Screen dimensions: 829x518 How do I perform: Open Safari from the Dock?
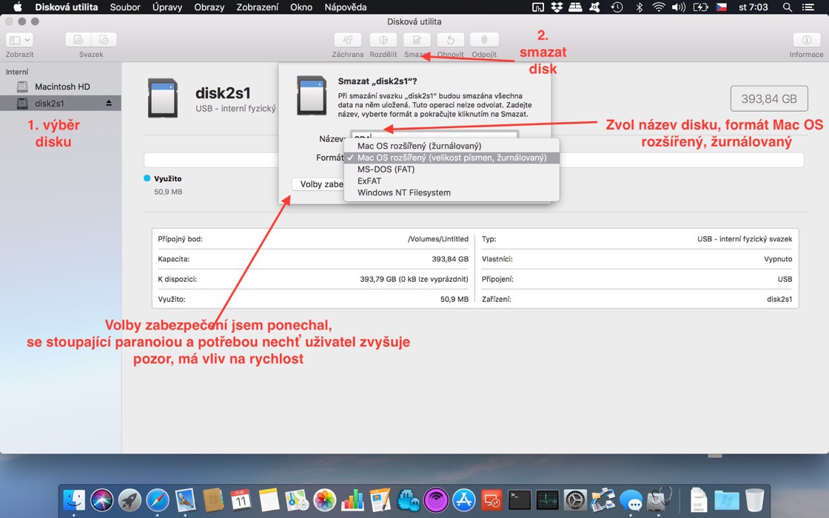point(158,499)
